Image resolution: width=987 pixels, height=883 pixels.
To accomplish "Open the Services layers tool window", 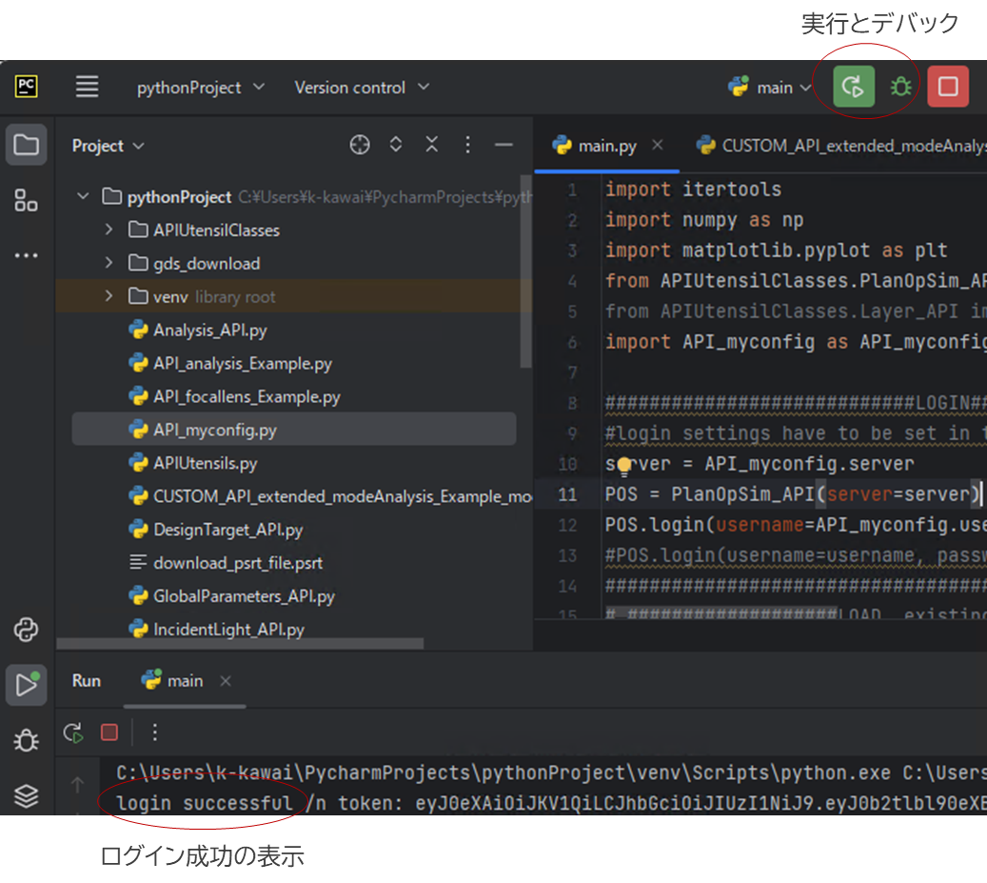I will [27, 795].
